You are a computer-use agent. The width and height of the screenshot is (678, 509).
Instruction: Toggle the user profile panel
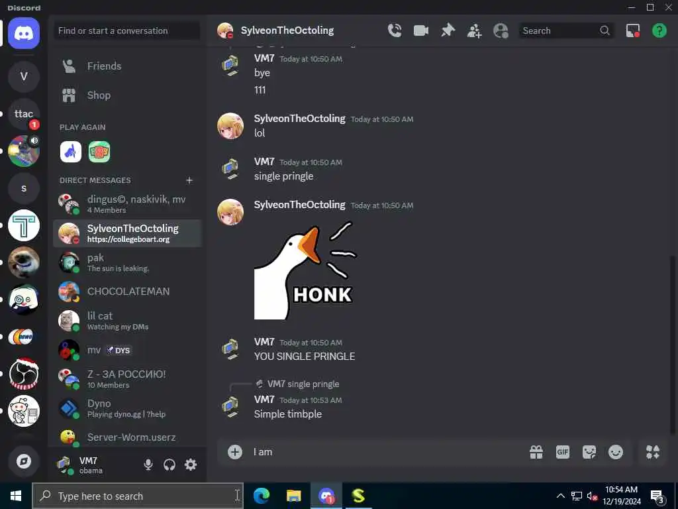(501, 30)
